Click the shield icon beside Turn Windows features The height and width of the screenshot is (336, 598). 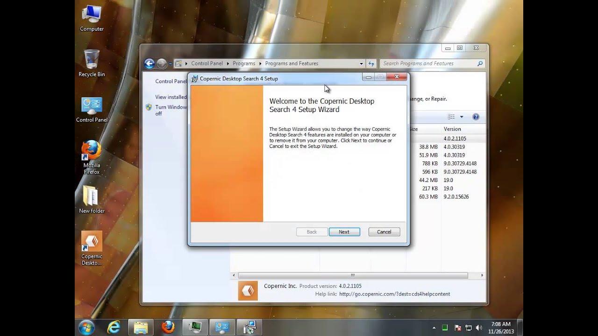(149, 107)
